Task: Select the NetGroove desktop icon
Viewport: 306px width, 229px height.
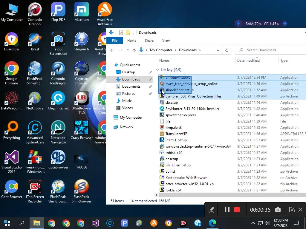Action: coord(35,101)
